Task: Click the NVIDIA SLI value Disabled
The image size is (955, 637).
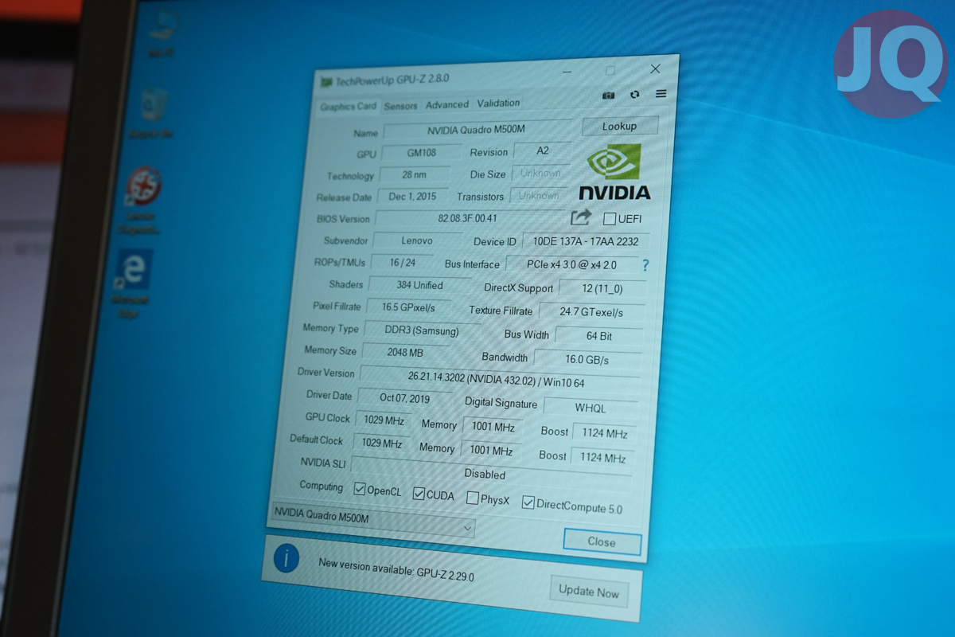Action: [491, 473]
